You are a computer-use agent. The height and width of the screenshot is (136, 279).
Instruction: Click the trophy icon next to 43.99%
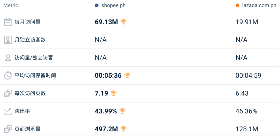(123, 111)
